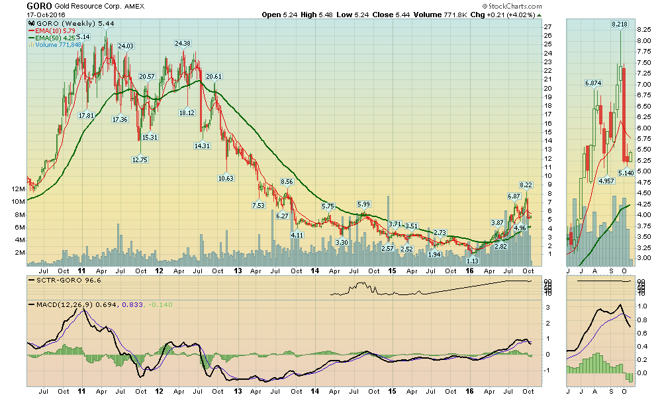Click the 1.13 price low label

coord(473,261)
